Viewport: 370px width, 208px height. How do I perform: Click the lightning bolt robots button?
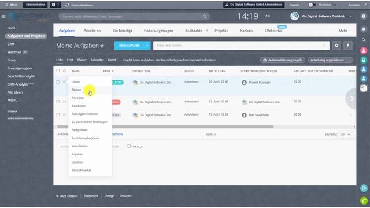pyautogui.click(x=348, y=46)
